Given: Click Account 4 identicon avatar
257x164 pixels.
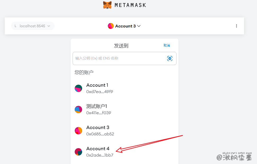Looking at the screenshot, I should tap(78, 152).
